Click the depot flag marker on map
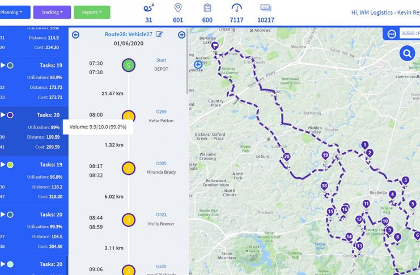The image size is (420, 275). pos(215,46)
